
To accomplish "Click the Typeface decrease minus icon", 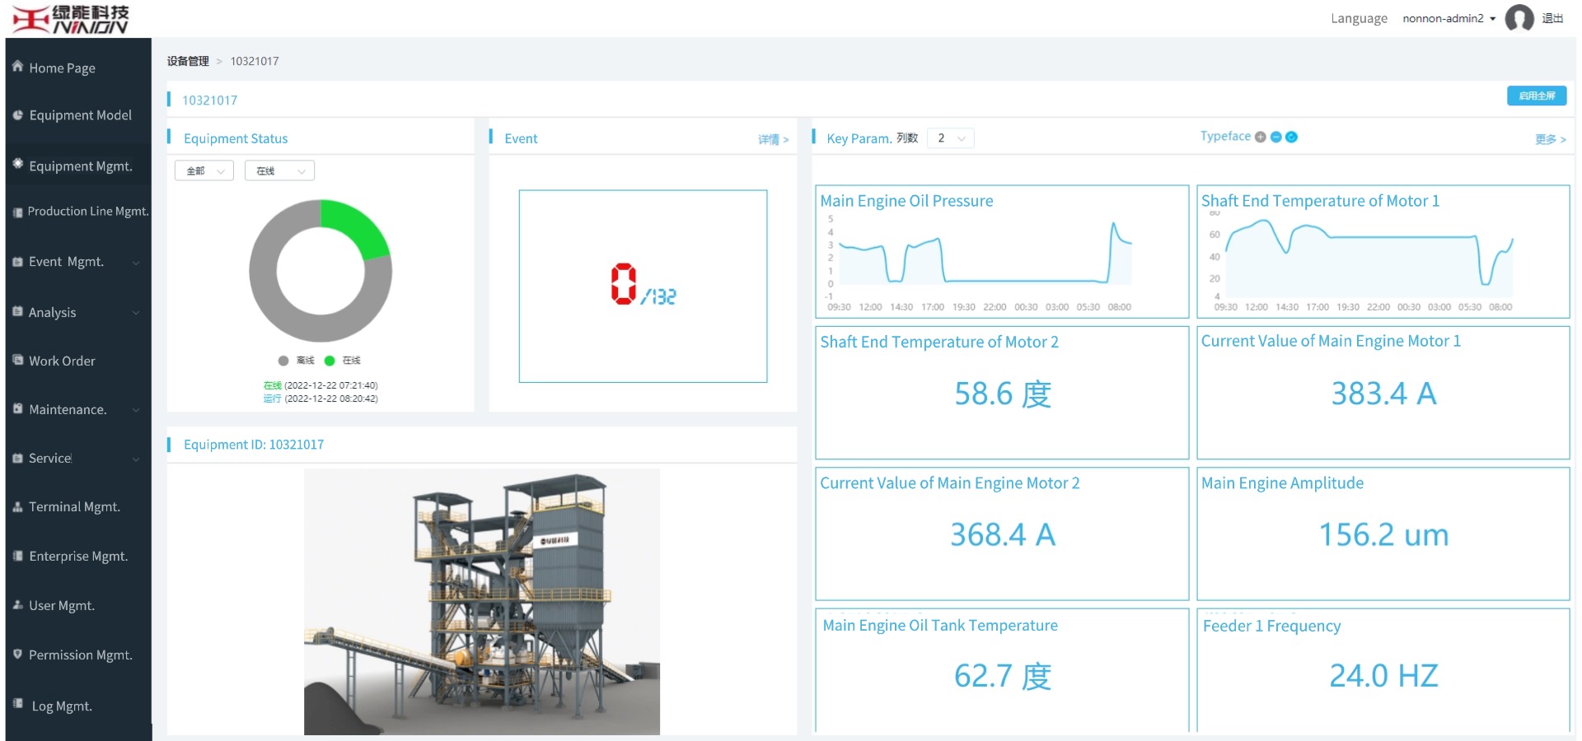I will (1275, 137).
